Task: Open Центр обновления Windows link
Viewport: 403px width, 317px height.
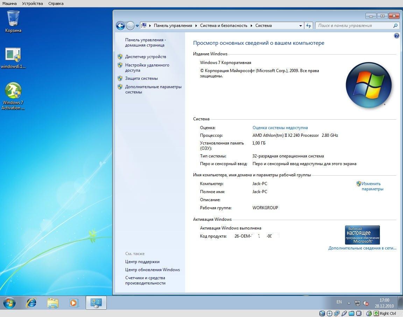Action: (x=153, y=270)
